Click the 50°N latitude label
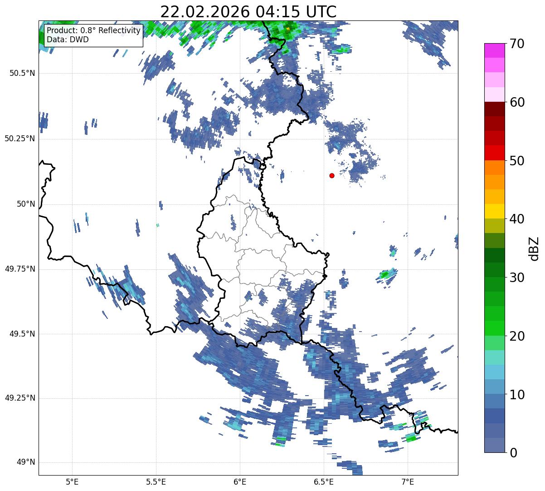The image size is (545, 491). pyautogui.click(x=26, y=204)
